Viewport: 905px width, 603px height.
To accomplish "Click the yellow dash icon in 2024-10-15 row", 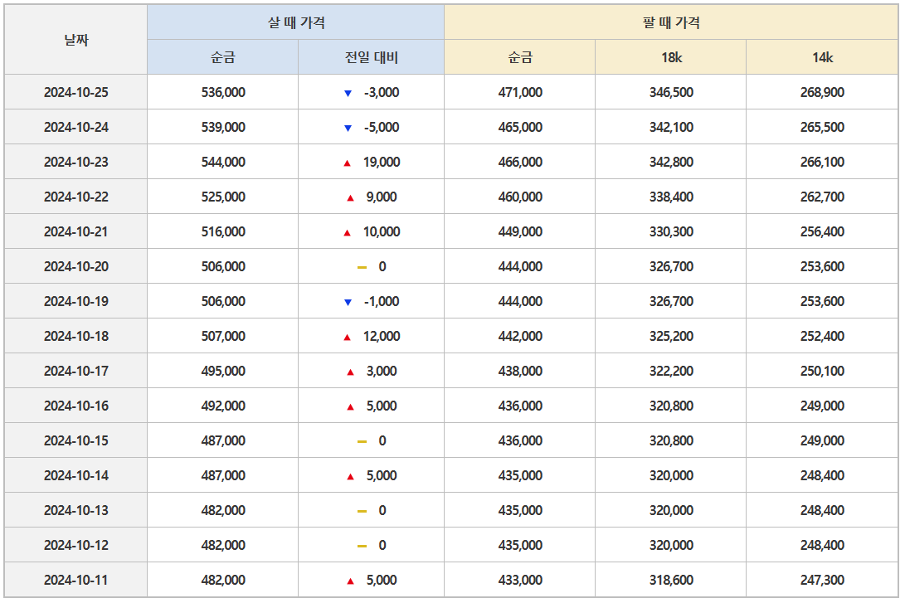I will pyautogui.click(x=362, y=441).
